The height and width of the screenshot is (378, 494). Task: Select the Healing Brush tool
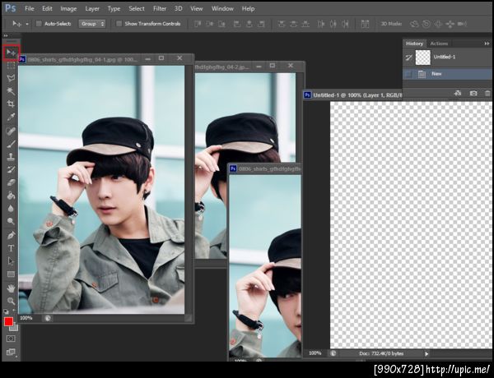pos(11,131)
